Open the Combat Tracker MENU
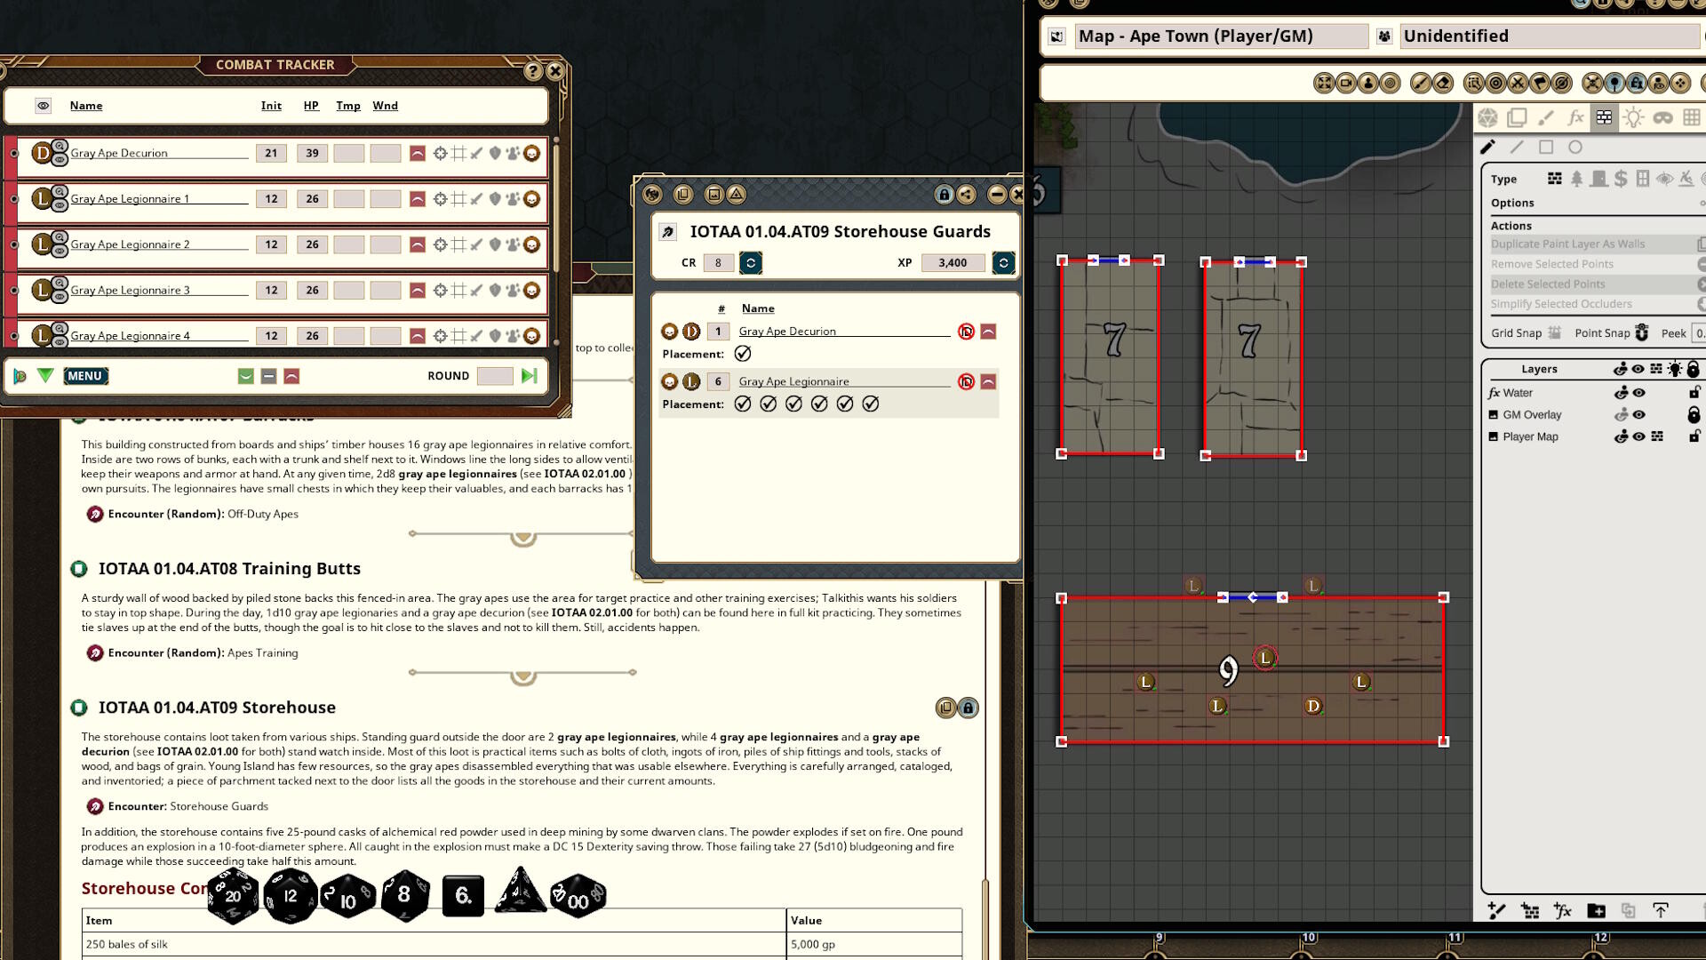 (85, 376)
